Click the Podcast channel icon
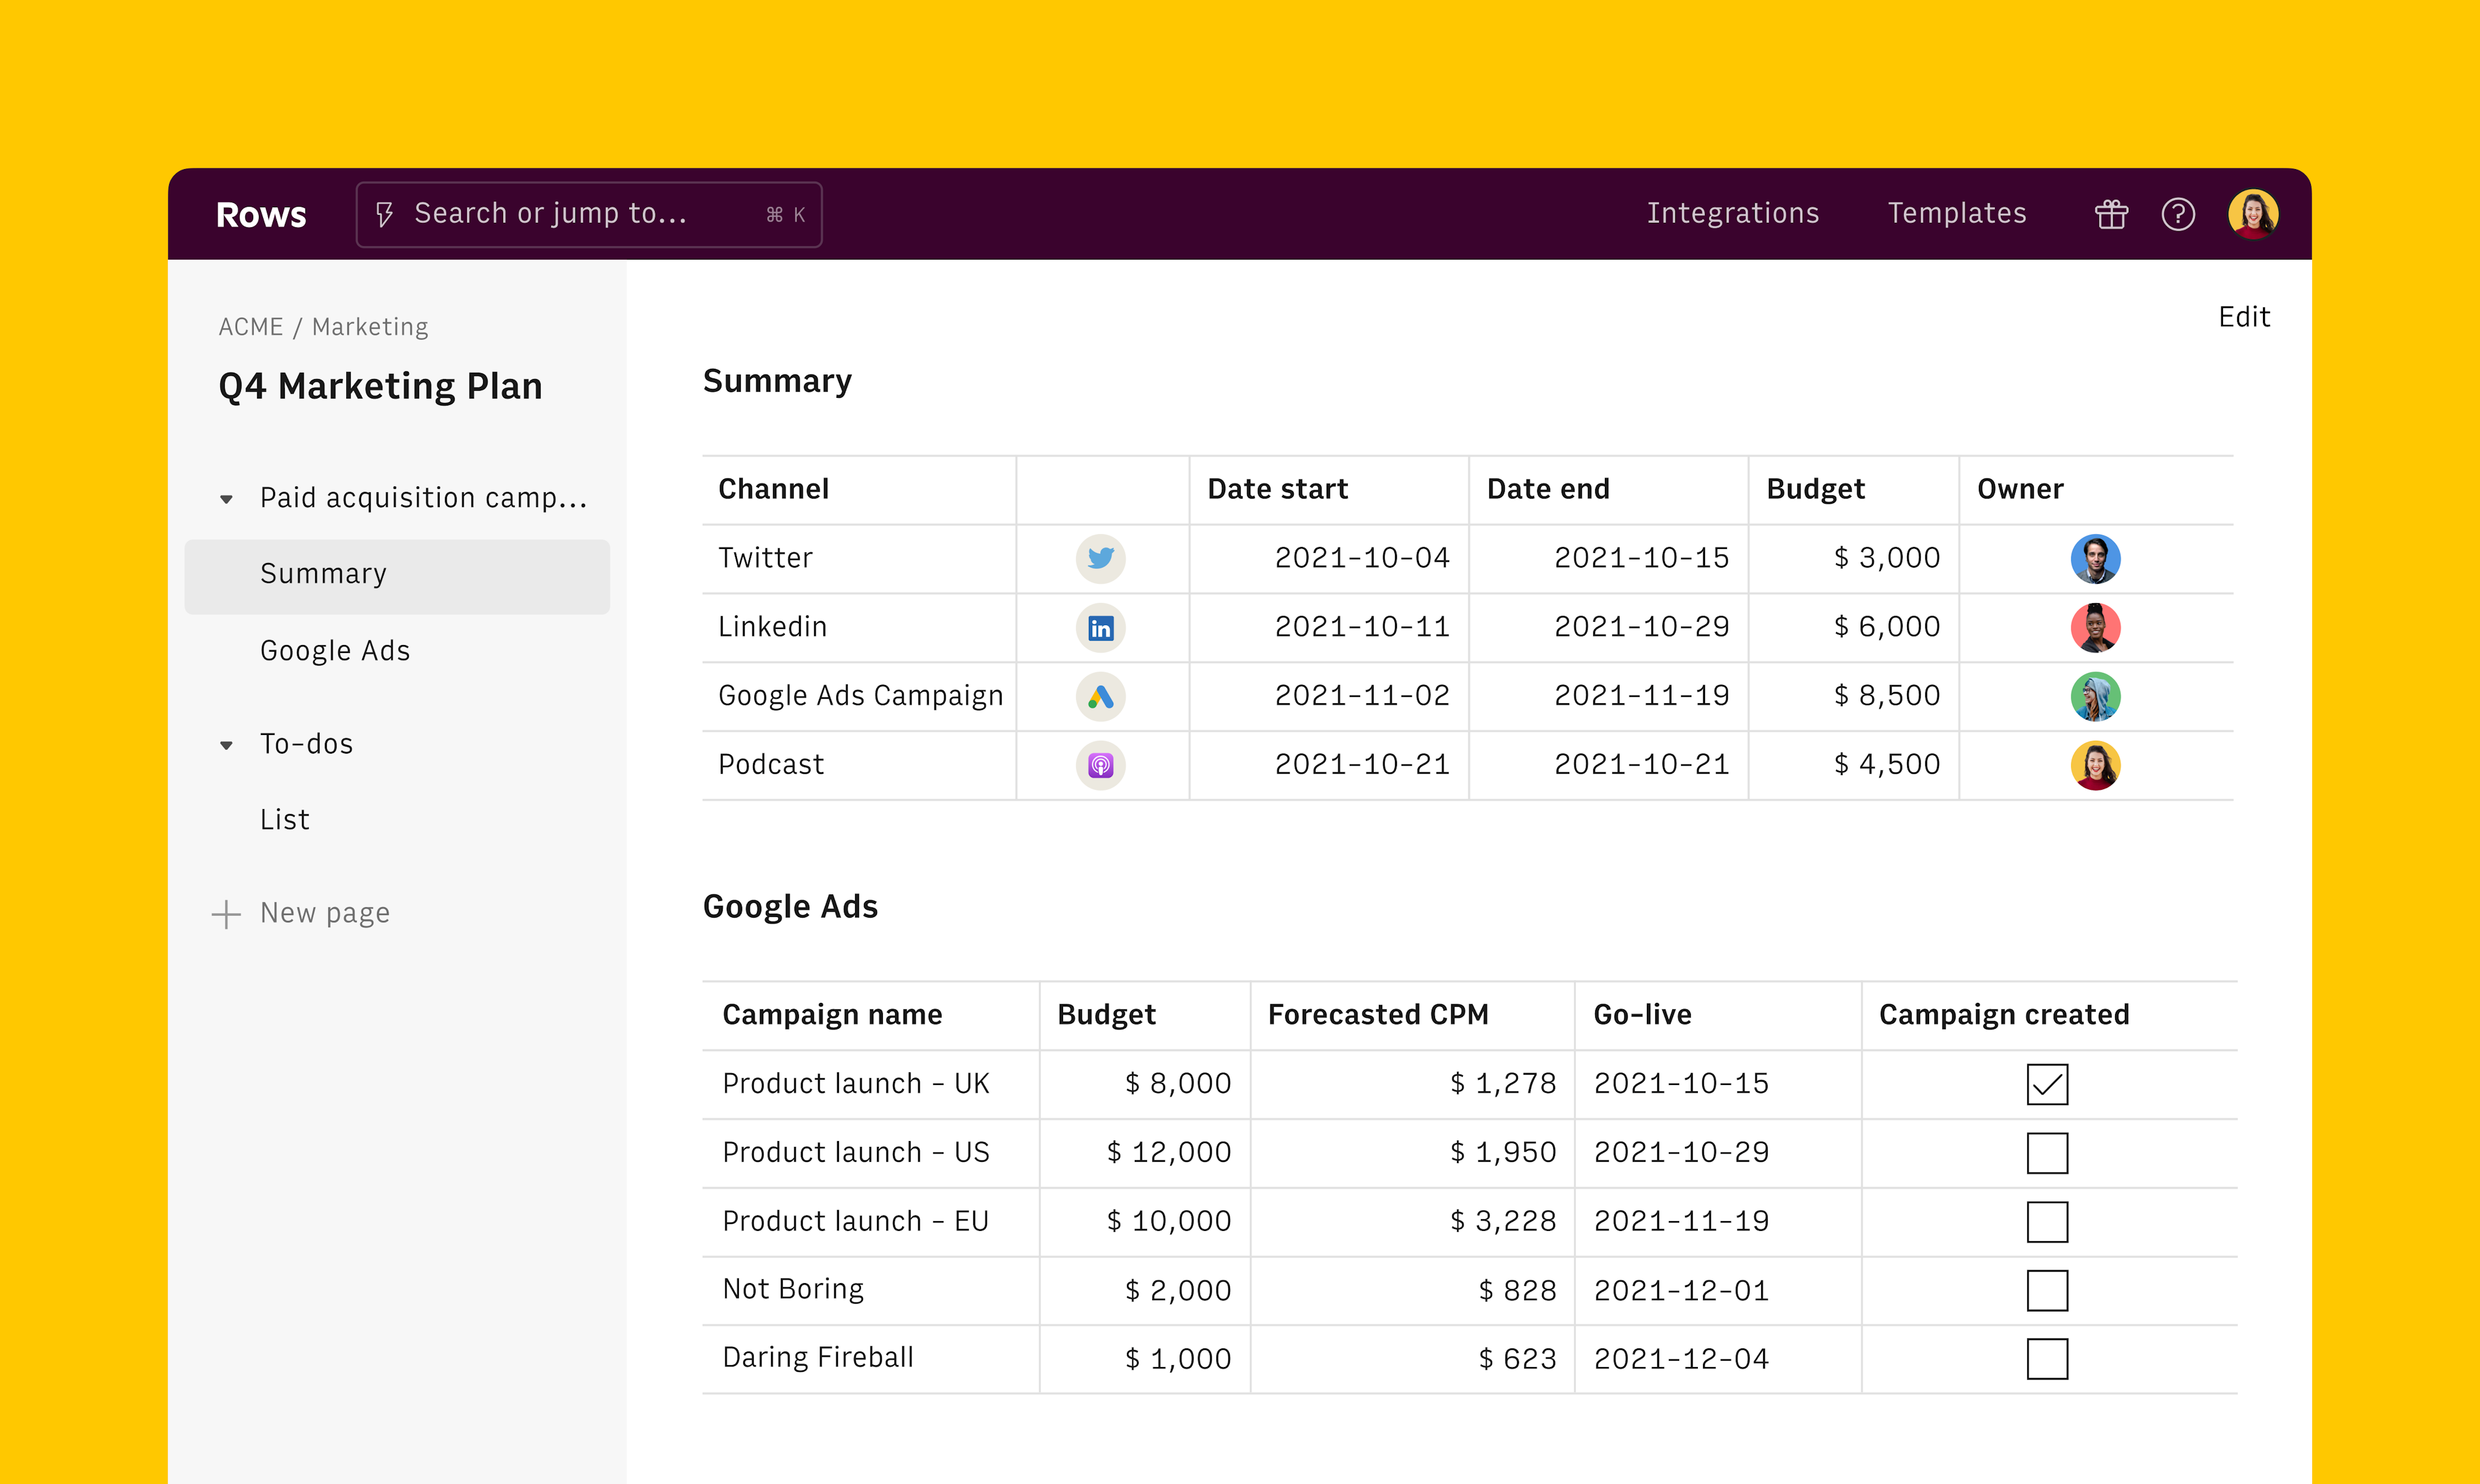 pyautogui.click(x=1100, y=765)
